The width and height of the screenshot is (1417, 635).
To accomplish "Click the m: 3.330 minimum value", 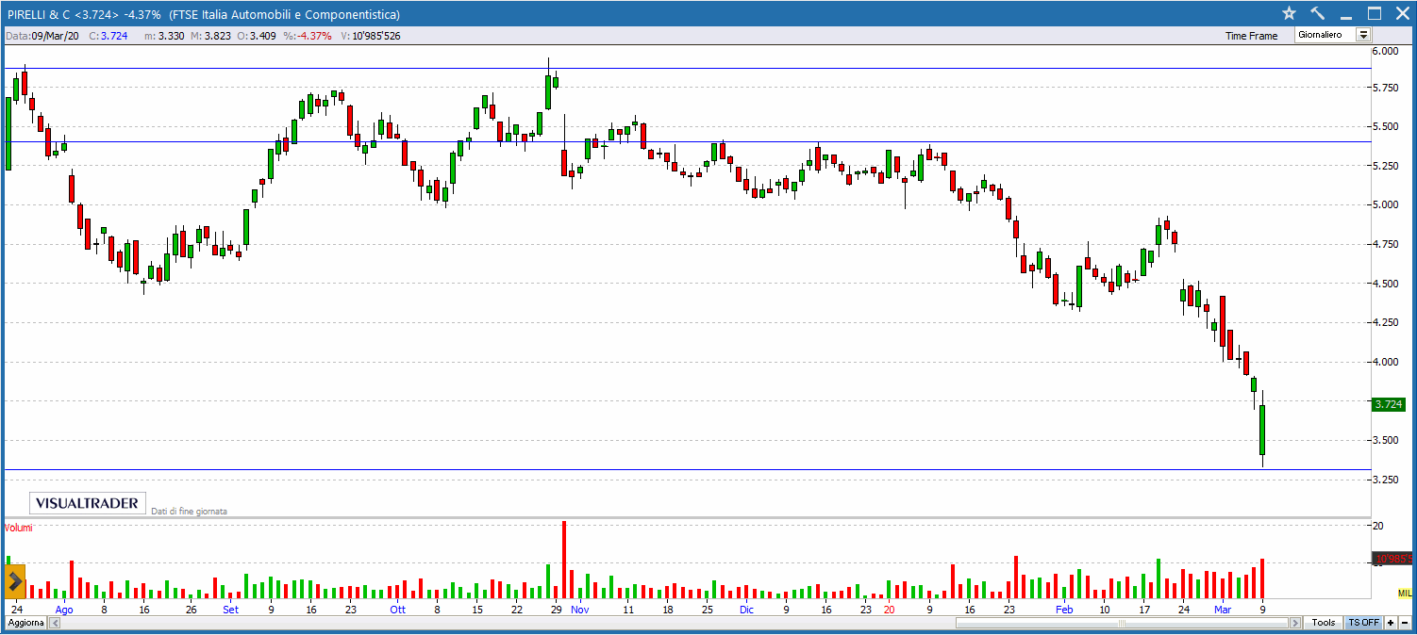I will pyautogui.click(x=164, y=36).
